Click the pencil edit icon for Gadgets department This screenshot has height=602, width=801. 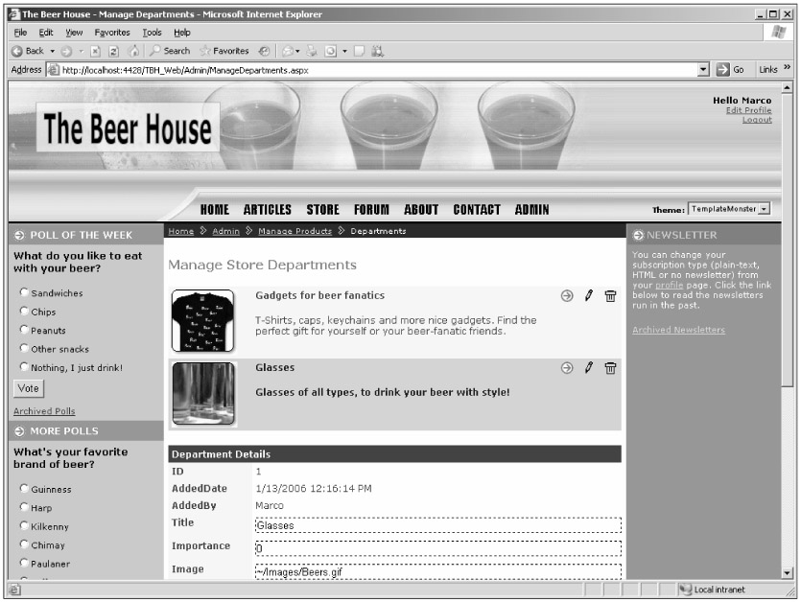tap(589, 296)
